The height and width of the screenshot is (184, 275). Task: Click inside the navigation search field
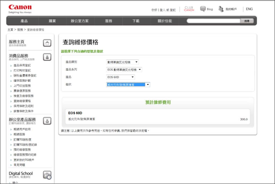(x=214, y=21)
